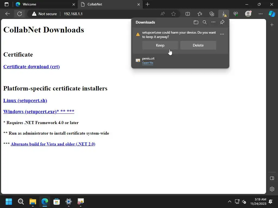Open notifications bell icon
The image size is (278, 208).
tap(271, 201)
